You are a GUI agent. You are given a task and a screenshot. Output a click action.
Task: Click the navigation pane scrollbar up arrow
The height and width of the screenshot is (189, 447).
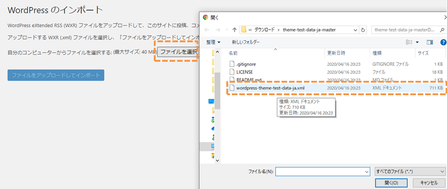coord(217,52)
